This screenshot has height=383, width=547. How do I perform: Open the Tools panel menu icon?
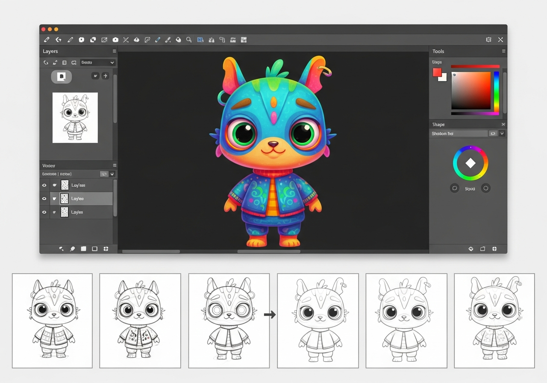click(x=503, y=51)
